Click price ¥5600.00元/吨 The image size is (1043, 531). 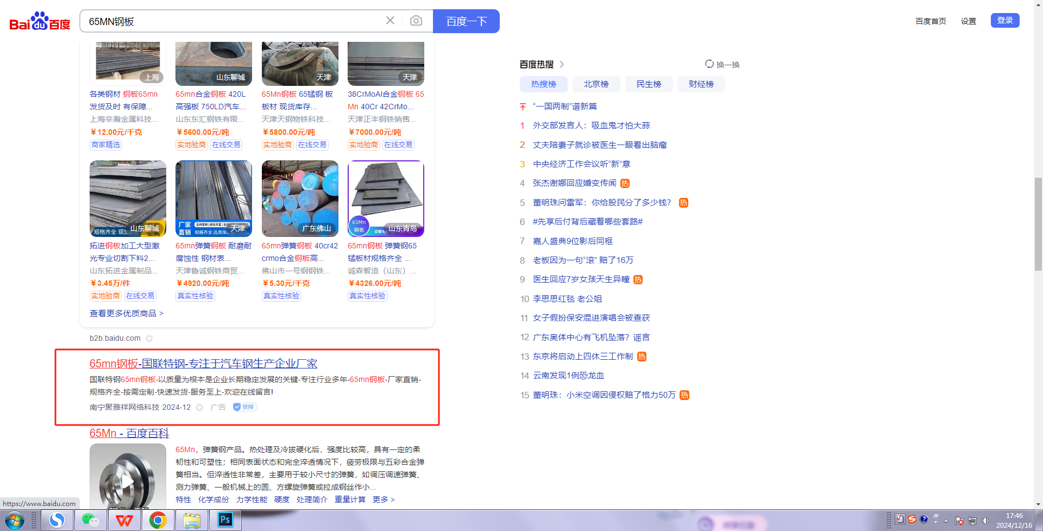[x=203, y=132]
